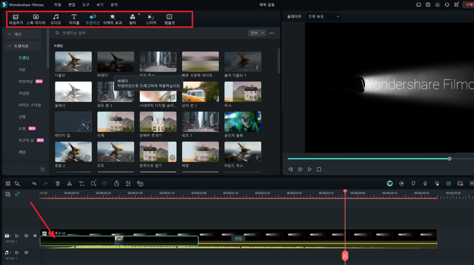
Task: Lock the 오디오 1 track
Action: [x=17, y=252]
